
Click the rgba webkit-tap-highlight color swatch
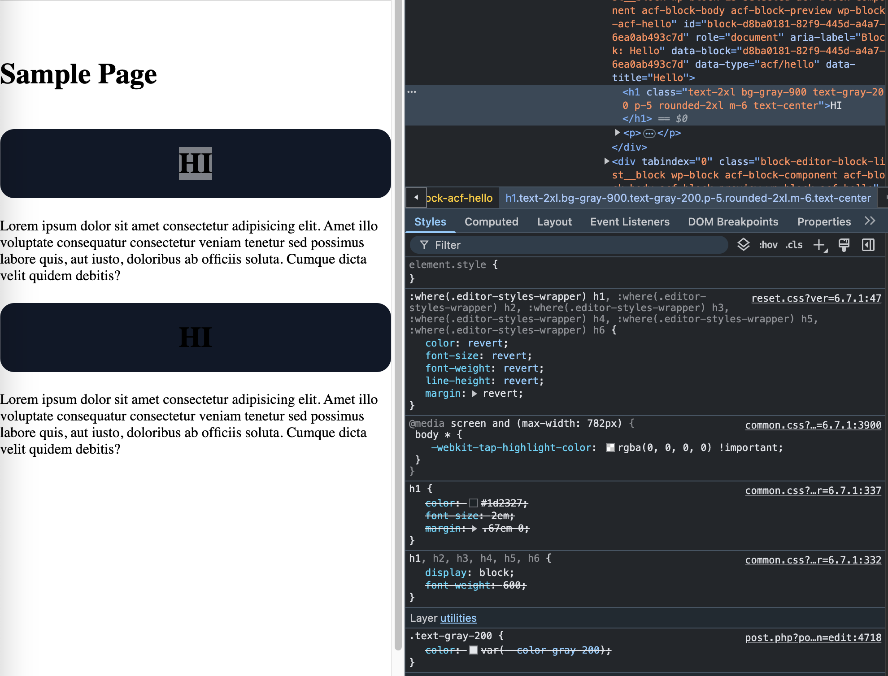(610, 447)
